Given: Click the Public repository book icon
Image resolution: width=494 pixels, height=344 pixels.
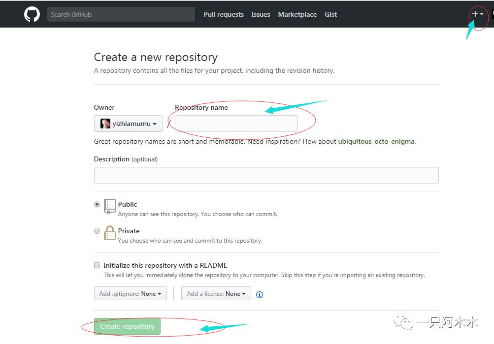Looking at the screenshot, I should 110,207.
